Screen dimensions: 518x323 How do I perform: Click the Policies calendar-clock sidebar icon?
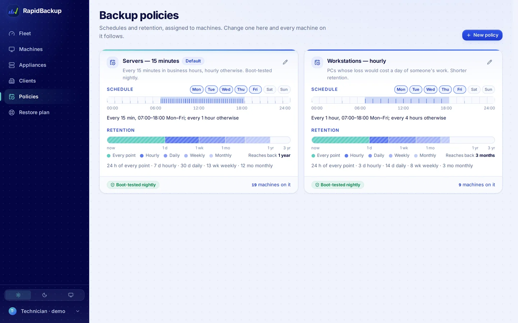point(12,97)
